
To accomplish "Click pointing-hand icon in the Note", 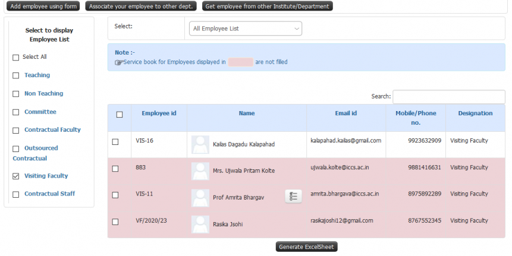I will (119, 62).
